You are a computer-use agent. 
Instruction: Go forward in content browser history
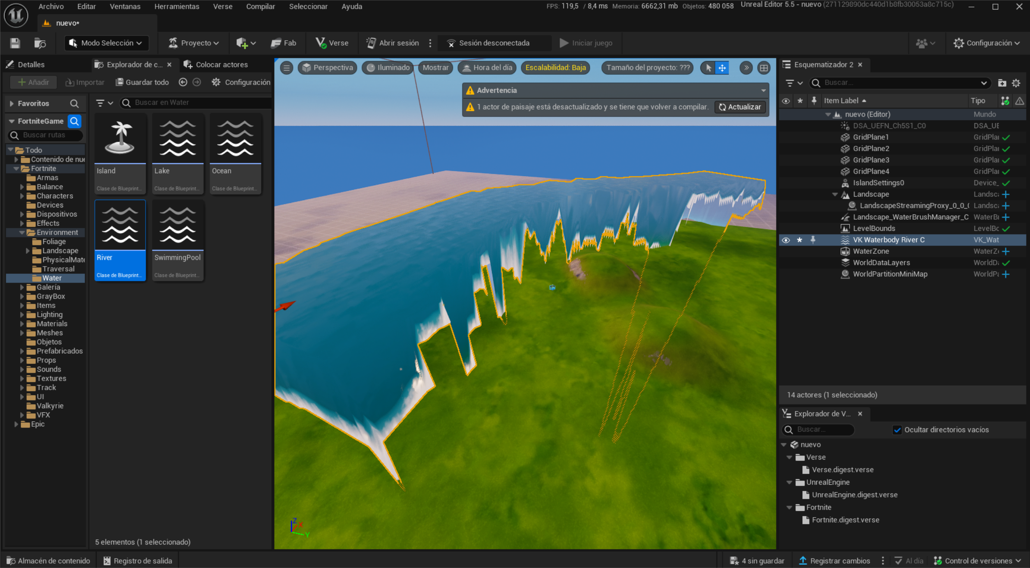point(197,82)
